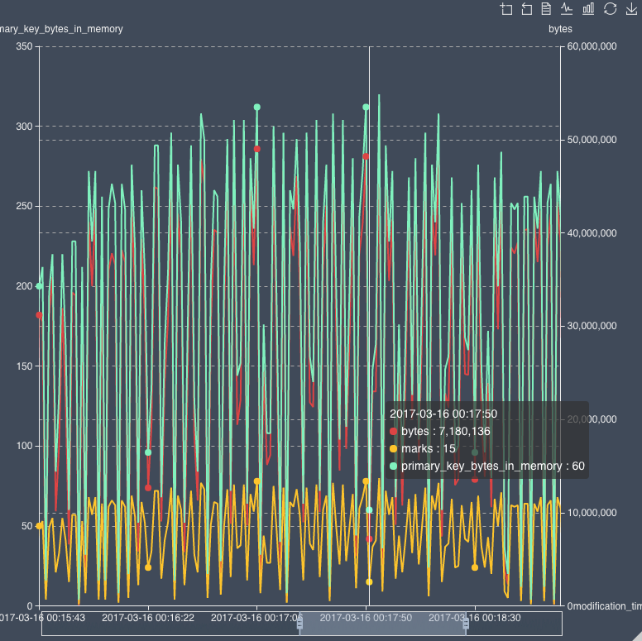Image resolution: width=642 pixels, height=641 pixels.
Task: Activate the area zoom tool
Action: (x=507, y=9)
